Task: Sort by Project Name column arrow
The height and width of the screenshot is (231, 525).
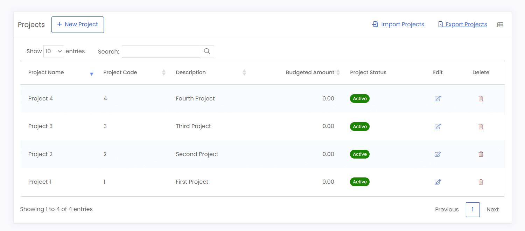Action: [x=92, y=74]
